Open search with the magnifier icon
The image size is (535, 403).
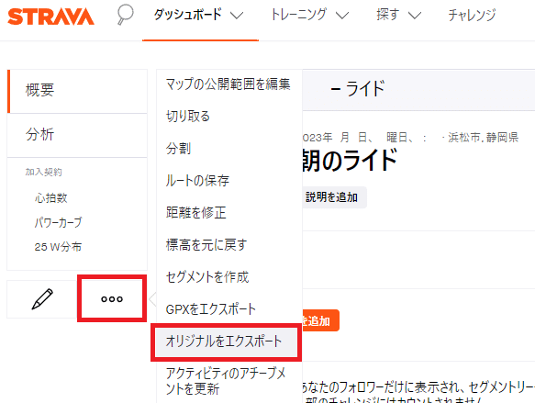(125, 15)
